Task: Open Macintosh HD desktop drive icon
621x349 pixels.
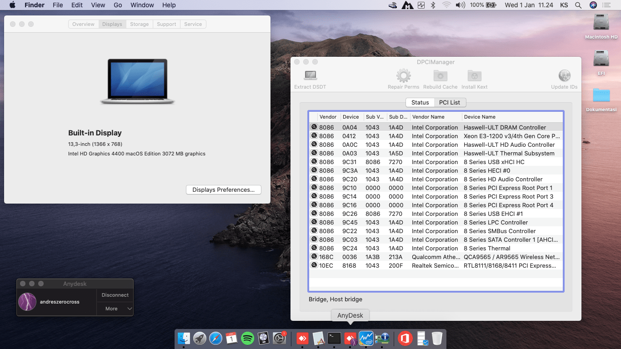Action: 601,22
